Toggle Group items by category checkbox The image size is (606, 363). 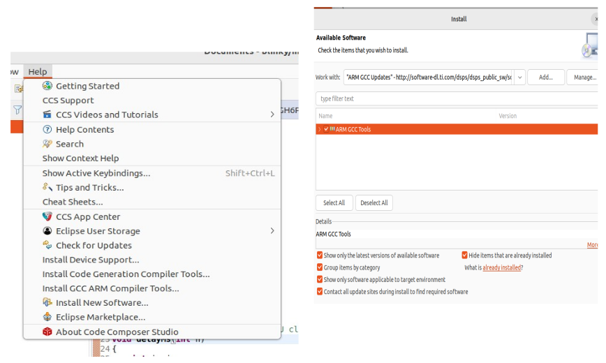click(320, 267)
